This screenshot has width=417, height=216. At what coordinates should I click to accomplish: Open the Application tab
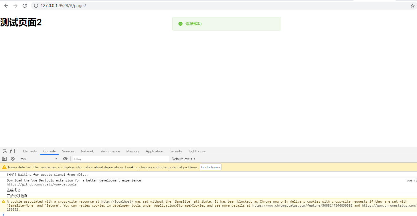(x=154, y=151)
